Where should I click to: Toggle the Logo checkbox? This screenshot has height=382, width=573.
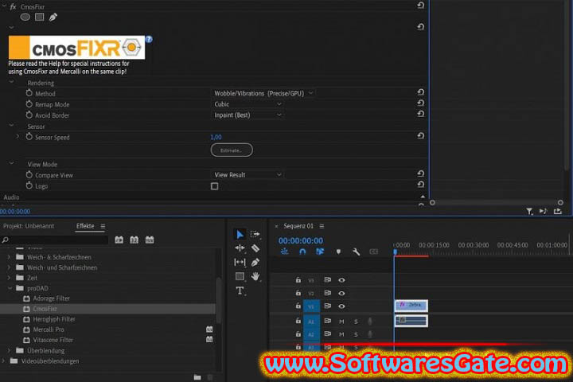click(x=215, y=186)
